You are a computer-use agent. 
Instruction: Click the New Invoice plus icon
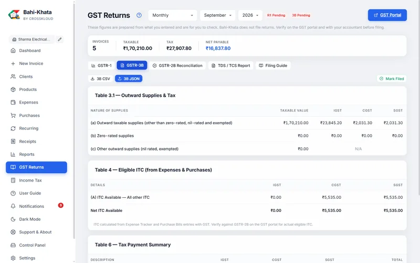tap(13, 64)
